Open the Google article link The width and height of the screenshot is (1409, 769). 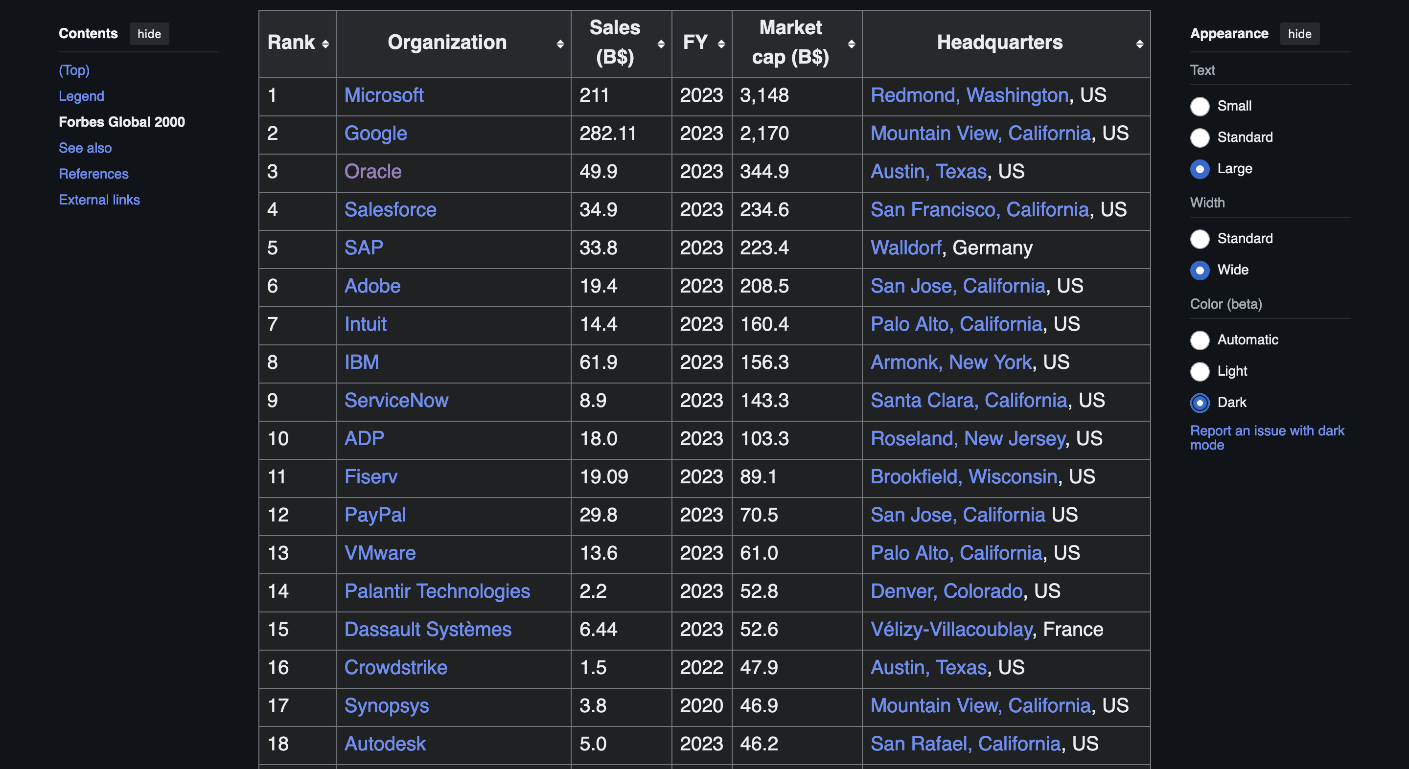[x=376, y=134]
